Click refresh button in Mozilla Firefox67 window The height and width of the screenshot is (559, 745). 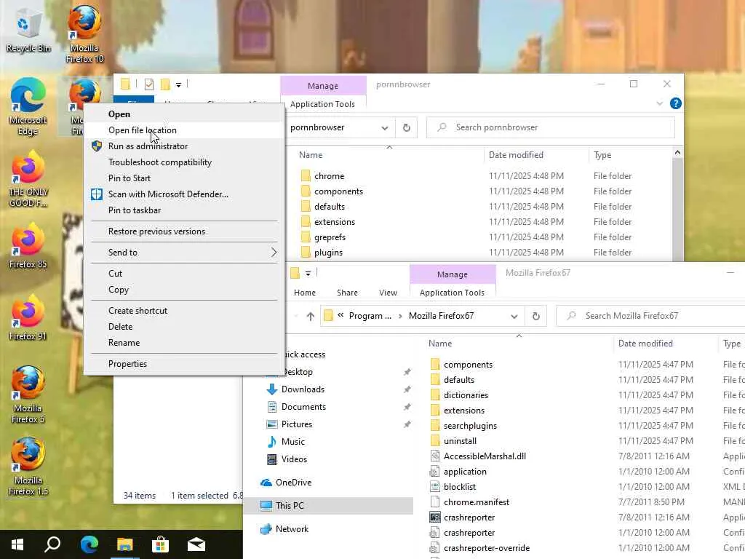click(x=536, y=316)
